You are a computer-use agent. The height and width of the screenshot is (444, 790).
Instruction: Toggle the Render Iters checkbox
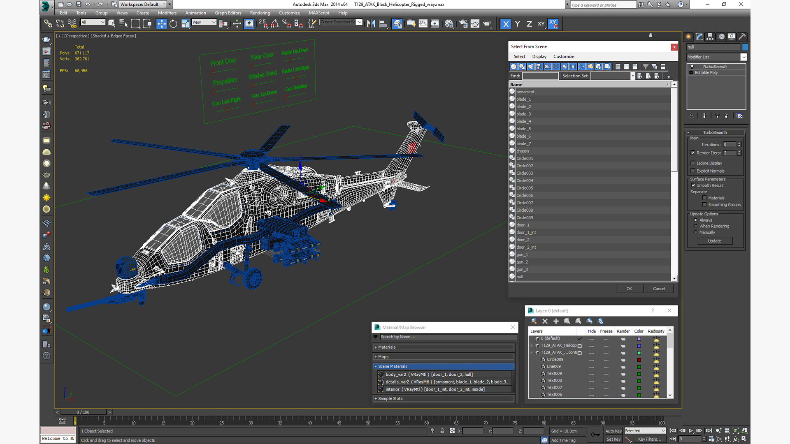[x=693, y=153]
